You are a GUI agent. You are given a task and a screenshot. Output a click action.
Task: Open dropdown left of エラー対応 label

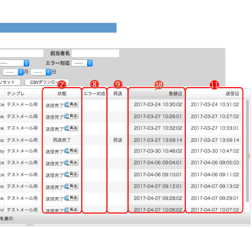15,63
